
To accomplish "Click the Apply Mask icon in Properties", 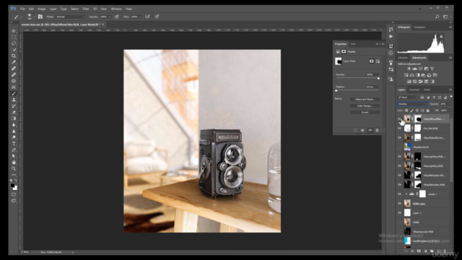I will pyautogui.click(x=362, y=130).
